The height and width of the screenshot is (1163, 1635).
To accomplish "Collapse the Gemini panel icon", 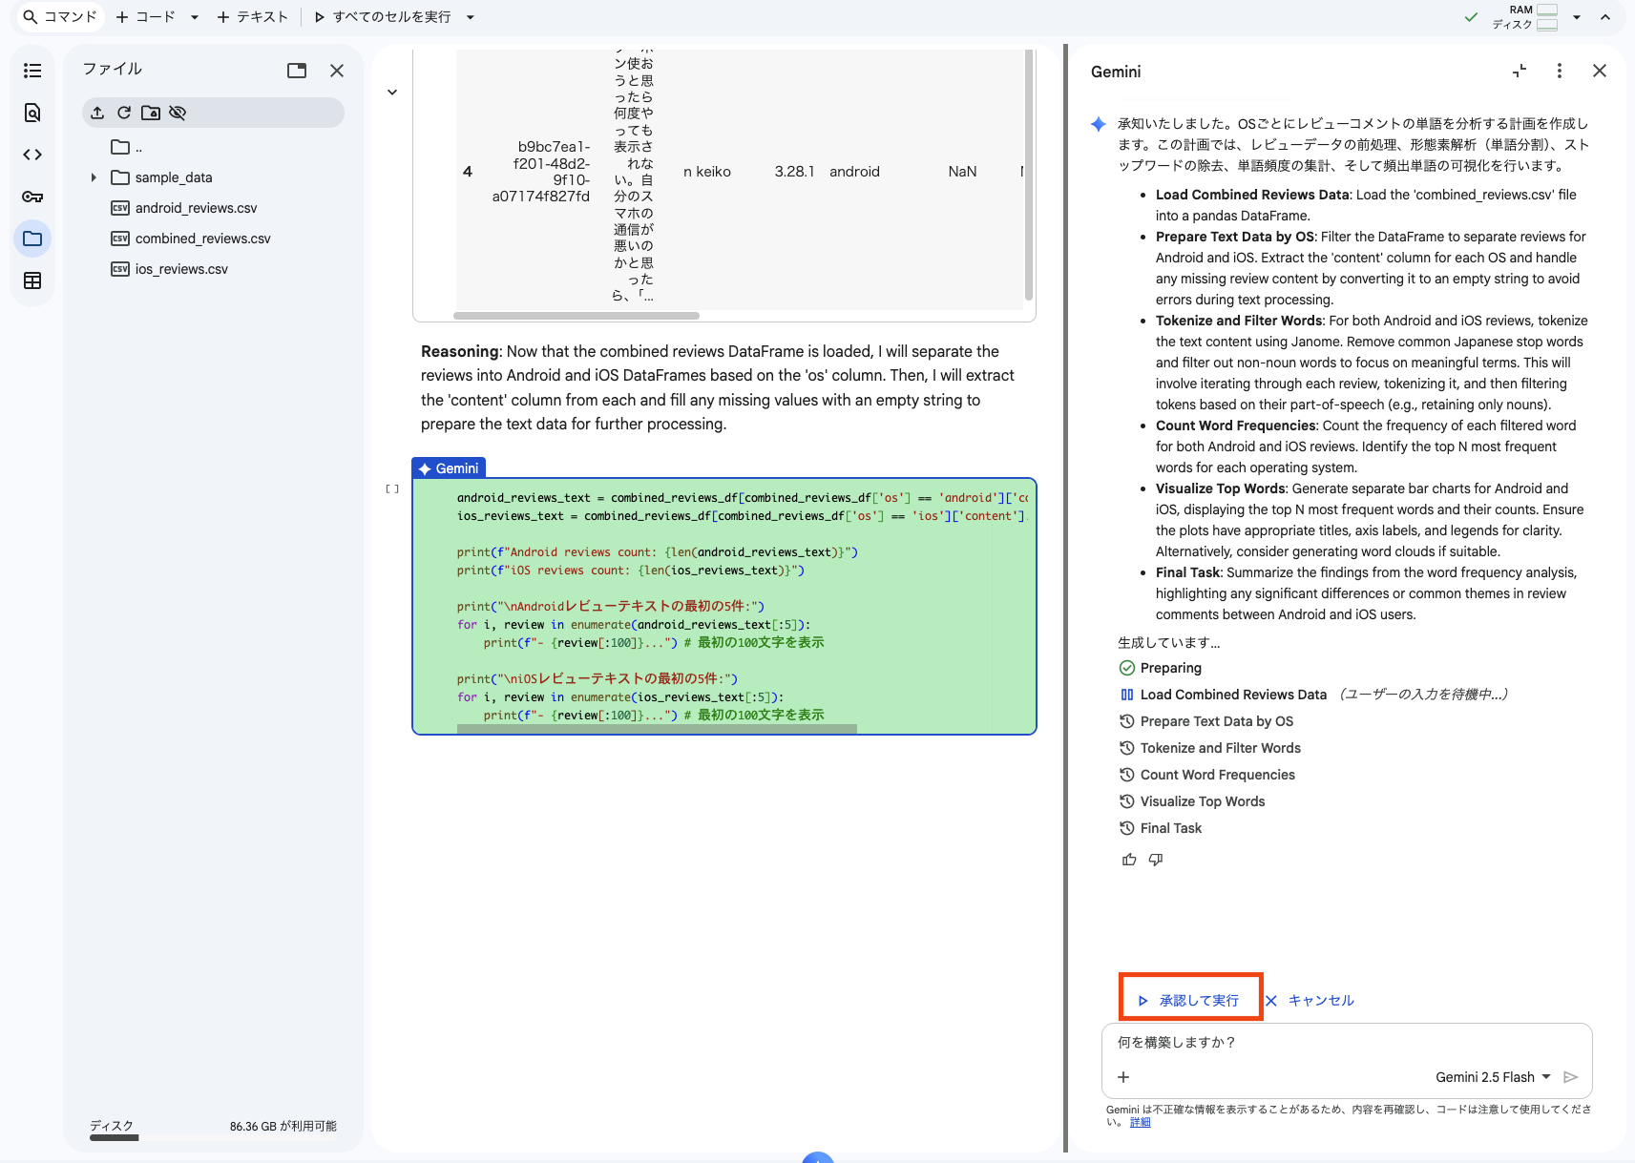I will click(x=1520, y=71).
